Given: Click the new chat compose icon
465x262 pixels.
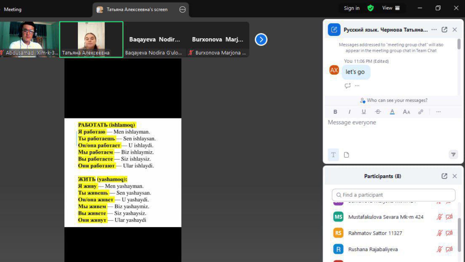Looking at the screenshot, I should click(334, 29).
